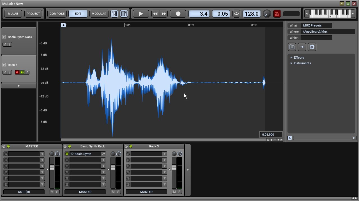The image size is (359, 201).
Task: Collapse Basic Synth Rack with minus icon
Action: [x=65, y=146]
